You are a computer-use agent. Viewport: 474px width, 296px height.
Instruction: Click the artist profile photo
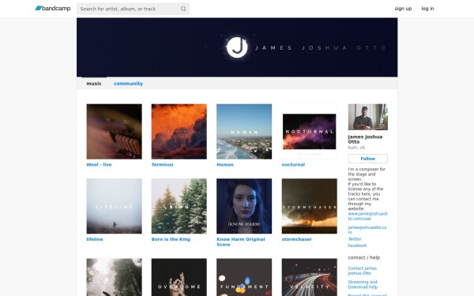(367, 117)
